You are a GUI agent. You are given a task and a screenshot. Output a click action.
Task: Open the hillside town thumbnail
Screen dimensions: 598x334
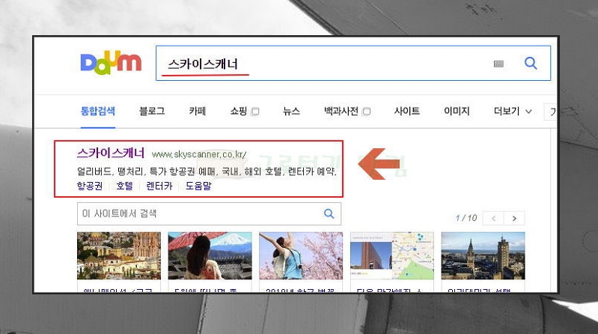coord(119,256)
